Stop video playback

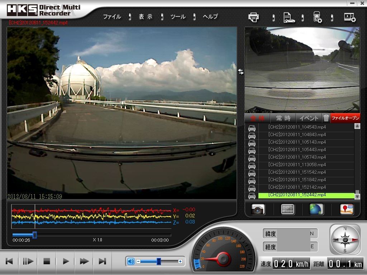pyautogui.click(x=47, y=261)
